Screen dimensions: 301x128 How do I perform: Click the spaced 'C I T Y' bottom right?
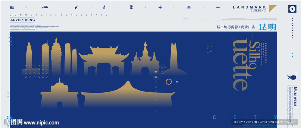pyautogui.click(x=245, y=117)
